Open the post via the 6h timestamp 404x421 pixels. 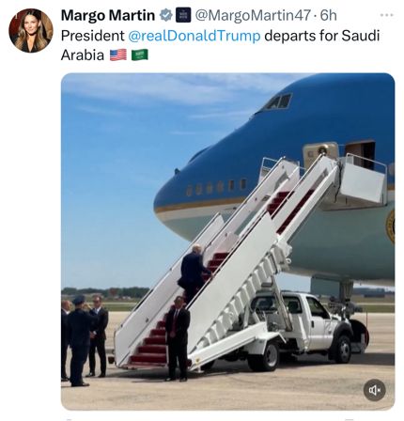pos(329,15)
